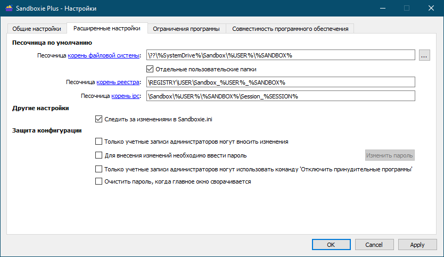The height and width of the screenshot is (257, 444).
Task: Open the корень файловой системы link
Action: click(103, 55)
